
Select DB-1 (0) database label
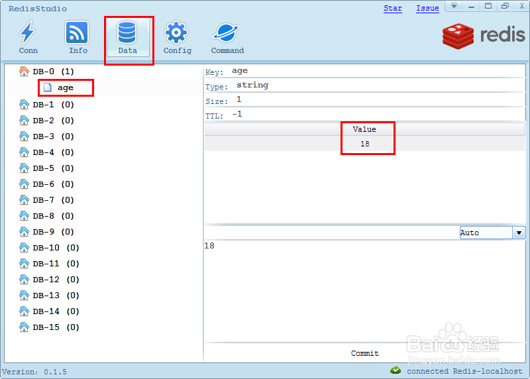click(x=53, y=105)
